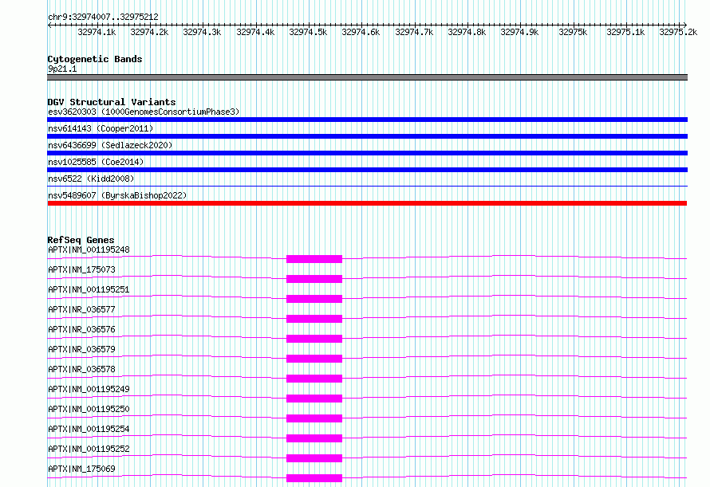Click the red bar under nsv5489607
Viewport: 710px width, 487px height.
[367, 203]
